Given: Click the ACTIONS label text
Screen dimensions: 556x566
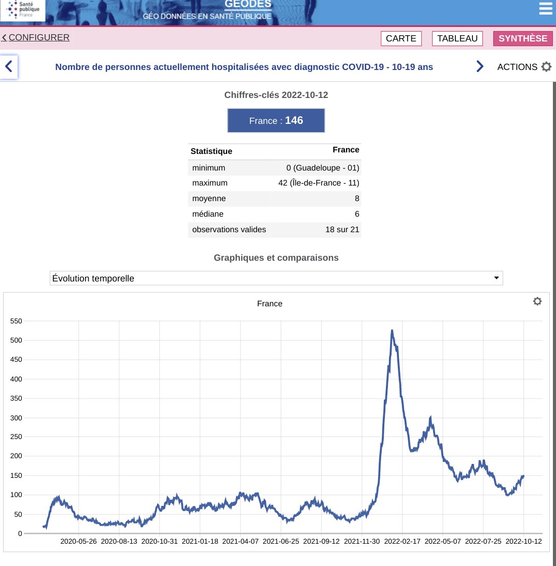Looking at the screenshot, I should 517,67.
